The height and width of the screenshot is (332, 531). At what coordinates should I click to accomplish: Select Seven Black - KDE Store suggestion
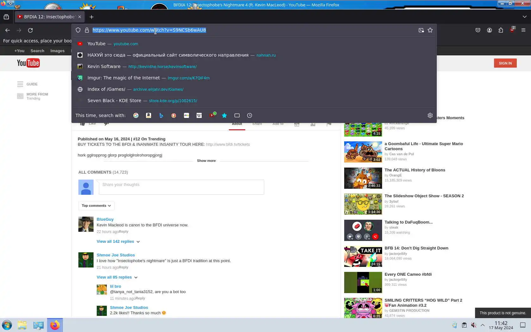point(254,101)
